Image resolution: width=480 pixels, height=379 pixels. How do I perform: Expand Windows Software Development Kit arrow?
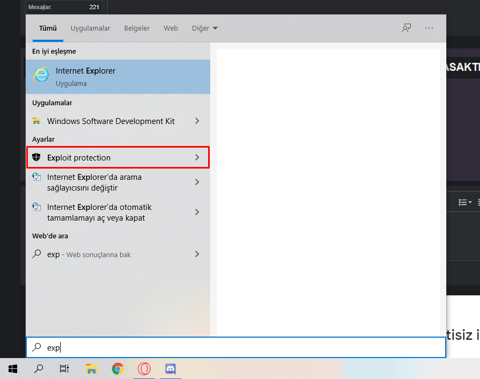pyautogui.click(x=197, y=121)
